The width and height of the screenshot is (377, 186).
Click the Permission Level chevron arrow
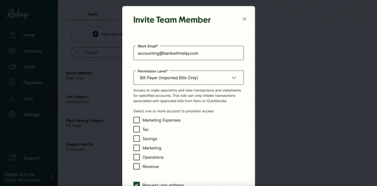(234, 78)
